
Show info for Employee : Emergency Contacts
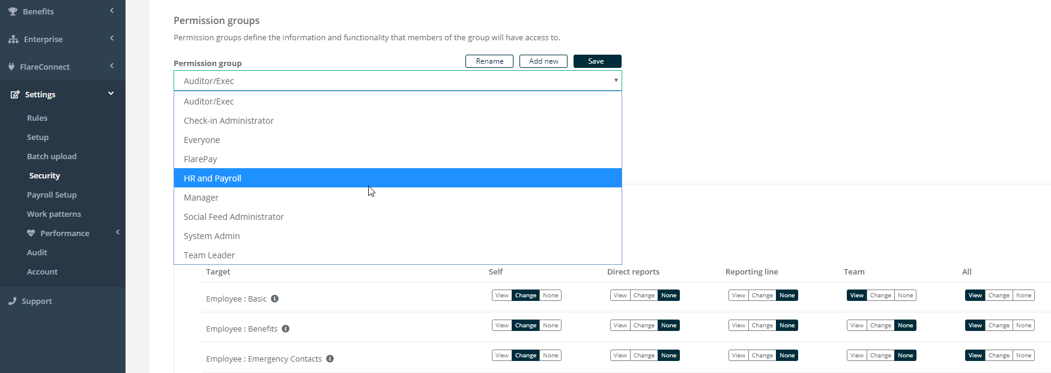pos(330,359)
